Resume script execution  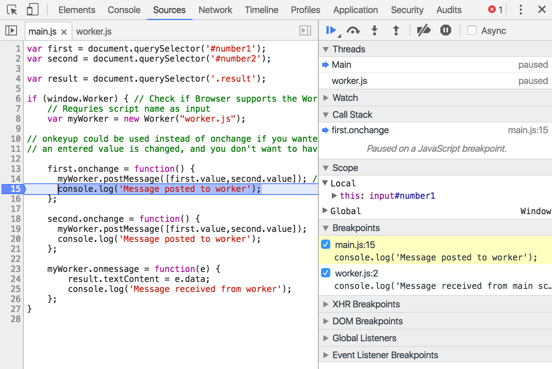tap(331, 30)
